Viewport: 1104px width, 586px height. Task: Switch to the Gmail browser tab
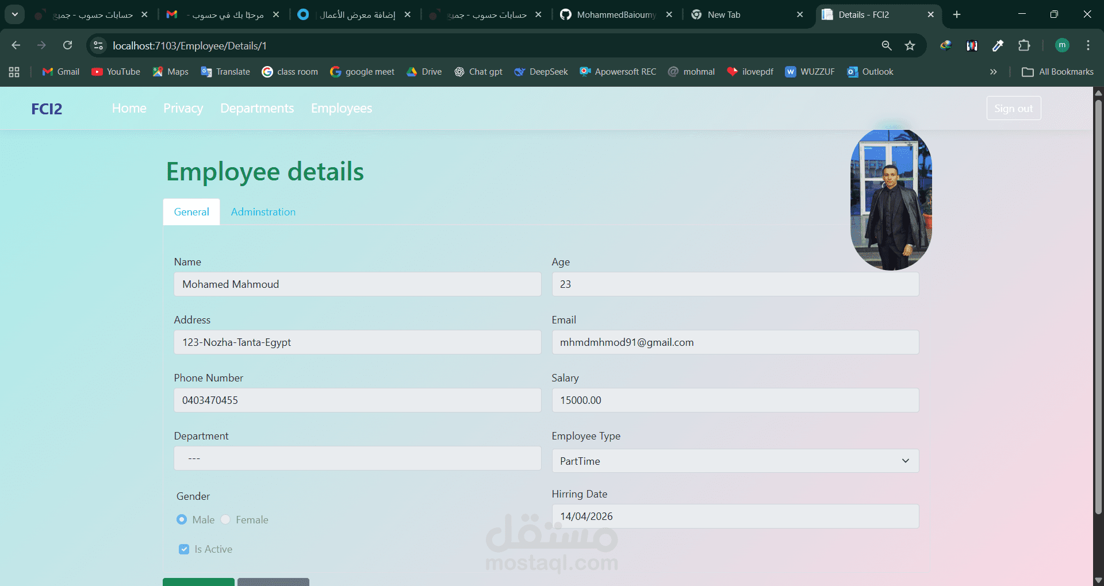point(223,14)
